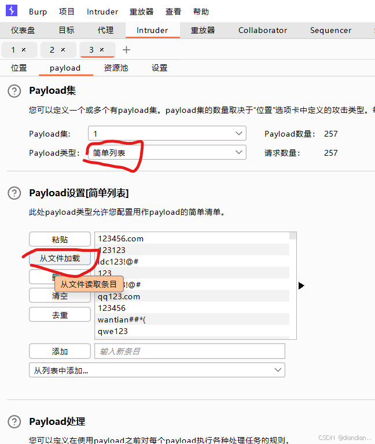Close Intruder attack tab 2

point(63,50)
